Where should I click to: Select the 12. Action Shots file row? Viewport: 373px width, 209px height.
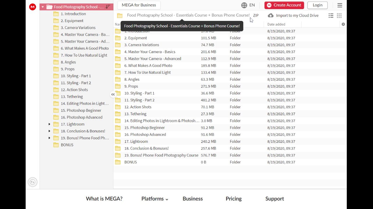tap(230, 107)
